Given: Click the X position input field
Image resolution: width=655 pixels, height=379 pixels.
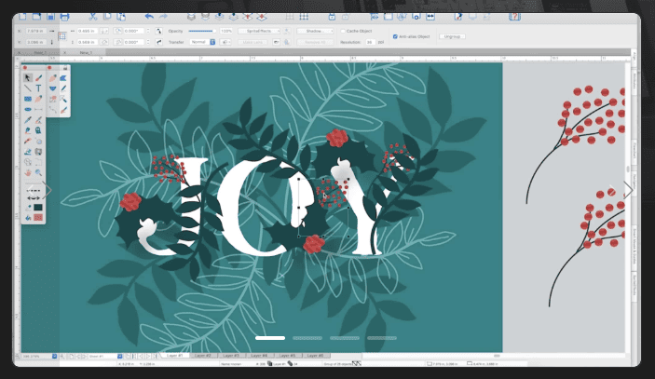Looking at the screenshot, I should click(36, 31).
